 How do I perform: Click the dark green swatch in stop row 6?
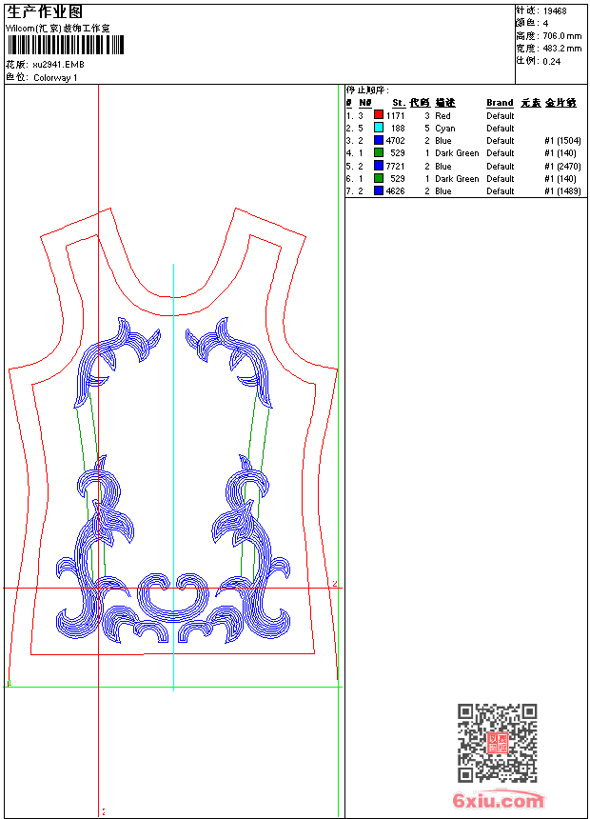click(379, 178)
